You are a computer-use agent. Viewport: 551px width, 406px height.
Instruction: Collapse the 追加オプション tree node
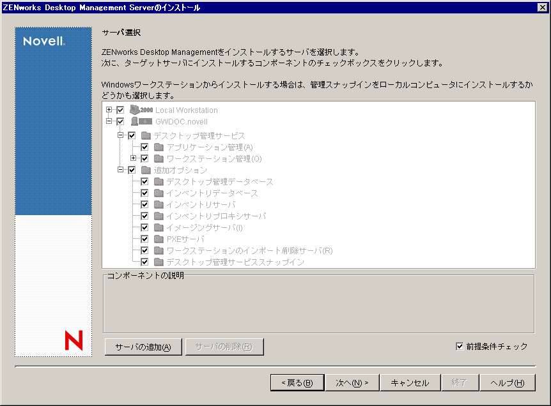121,170
